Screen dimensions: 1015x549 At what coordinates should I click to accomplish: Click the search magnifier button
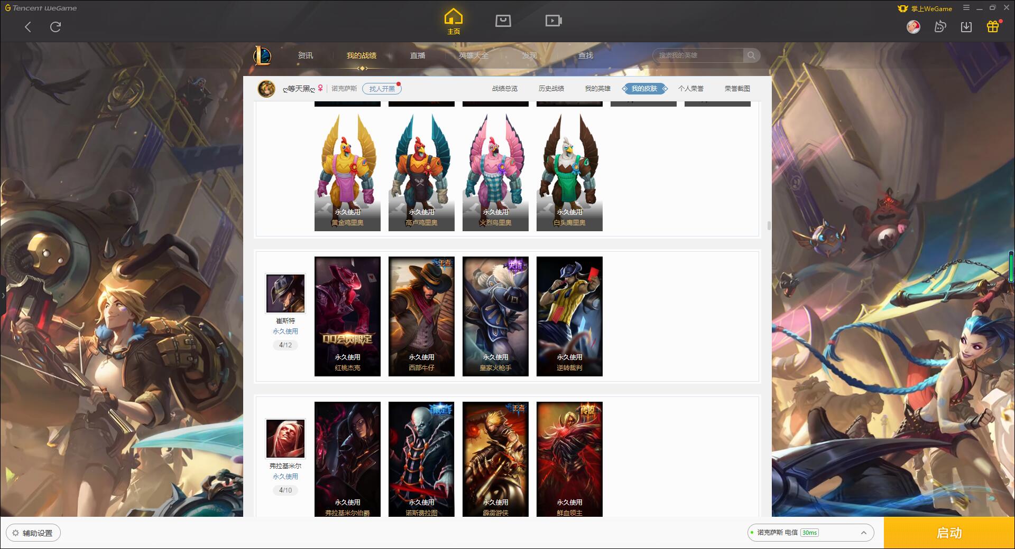[751, 55]
